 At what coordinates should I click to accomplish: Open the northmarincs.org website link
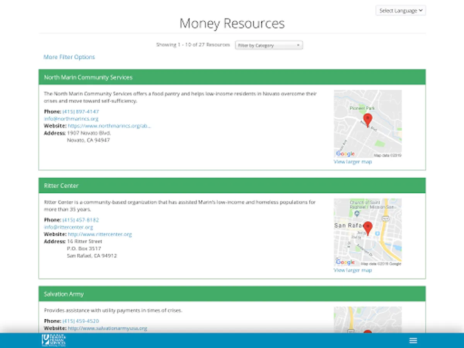click(109, 126)
